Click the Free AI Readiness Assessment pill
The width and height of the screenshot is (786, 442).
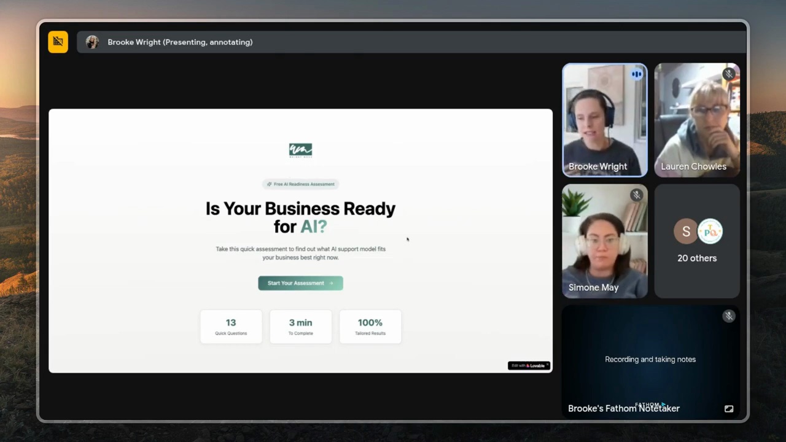pyautogui.click(x=300, y=184)
